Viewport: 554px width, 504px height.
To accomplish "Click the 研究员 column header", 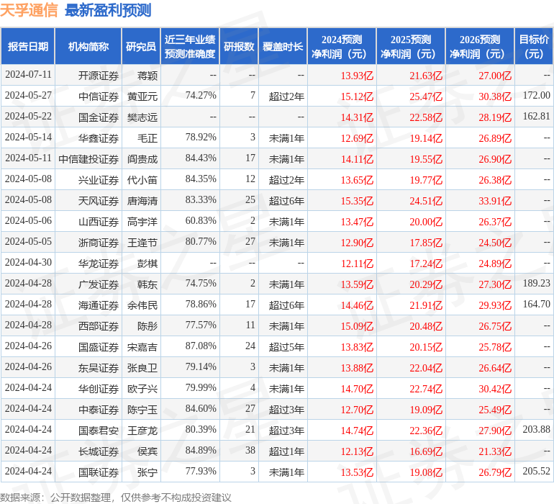I will [141, 46].
